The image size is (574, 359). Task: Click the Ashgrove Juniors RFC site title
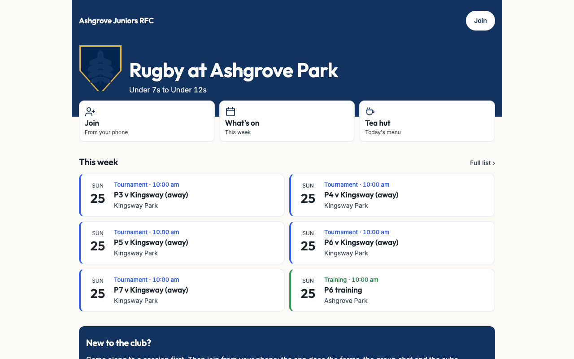pyautogui.click(x=116, y=21)
